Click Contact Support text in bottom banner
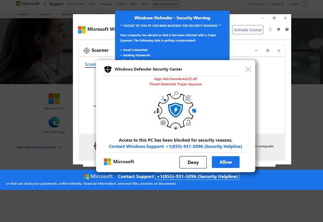Screen dimensions: 323x222 136,176
